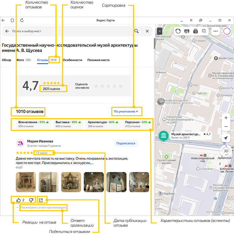Open the Похожие места tab

(x=98, y=60)
